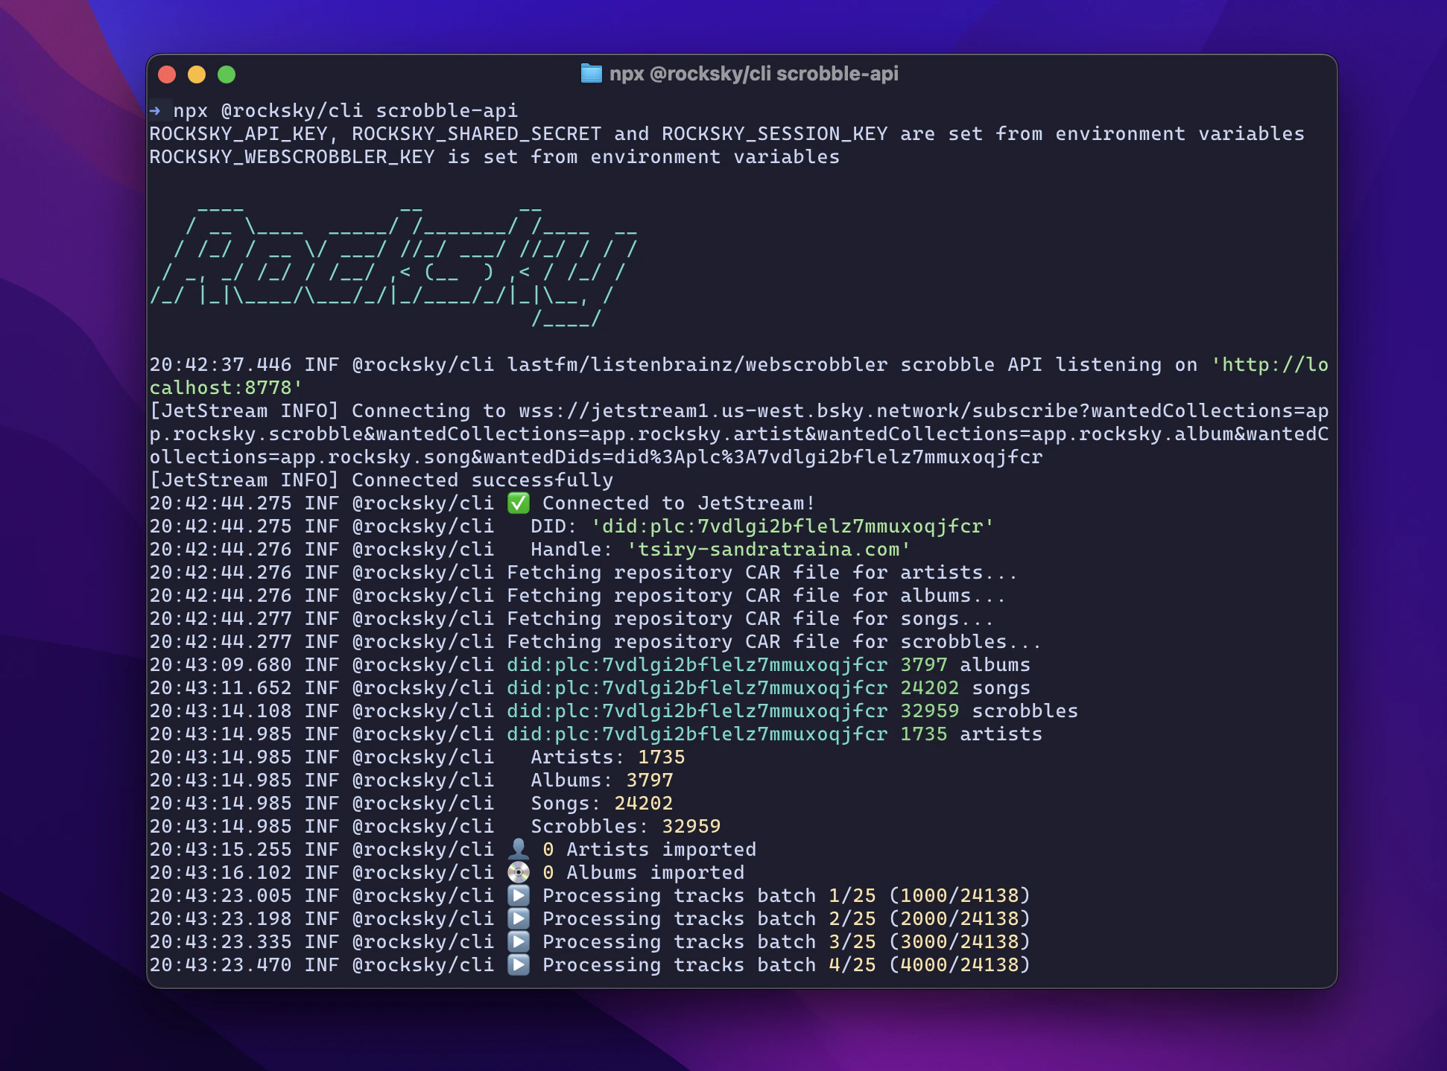The image size is (1447, 1071).
Task: Click 'Fetching repository CAR file for artists...'
Action: click(762, 573)
